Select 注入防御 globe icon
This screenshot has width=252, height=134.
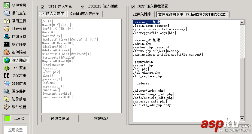pos(7,60)
